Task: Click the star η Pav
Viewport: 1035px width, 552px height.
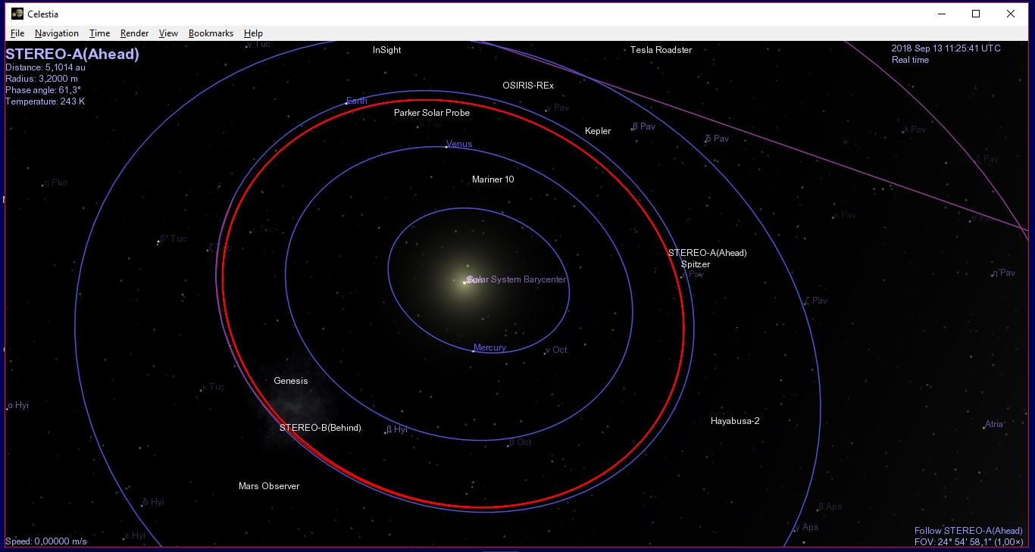Action: 1004,273
